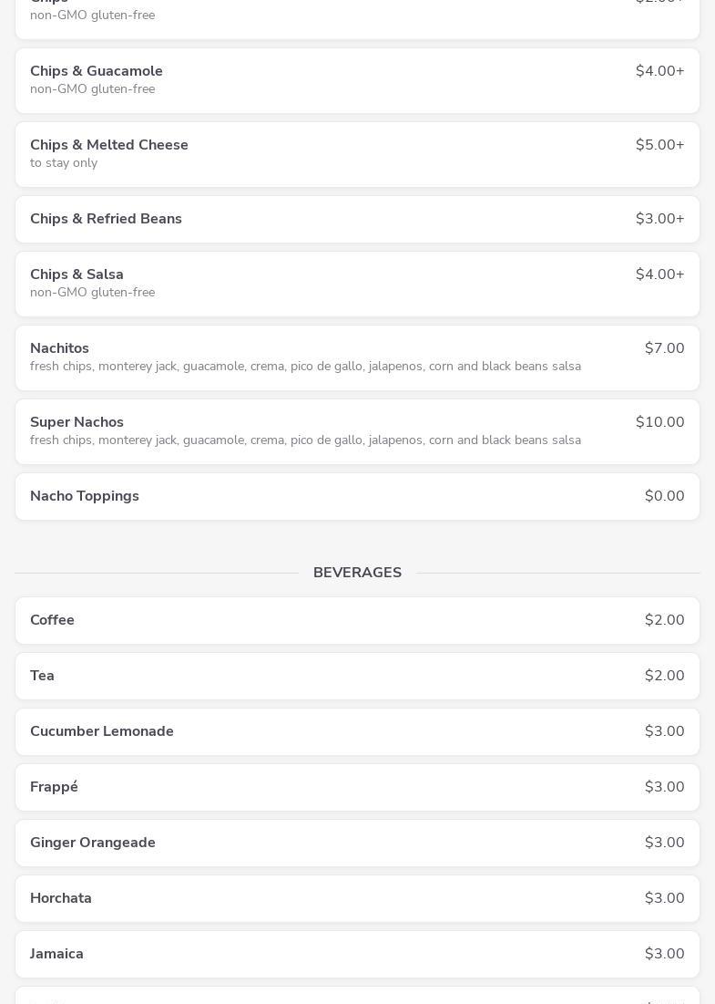Select the Jamaica drink

pyautogui.click(x=57, y=954)
